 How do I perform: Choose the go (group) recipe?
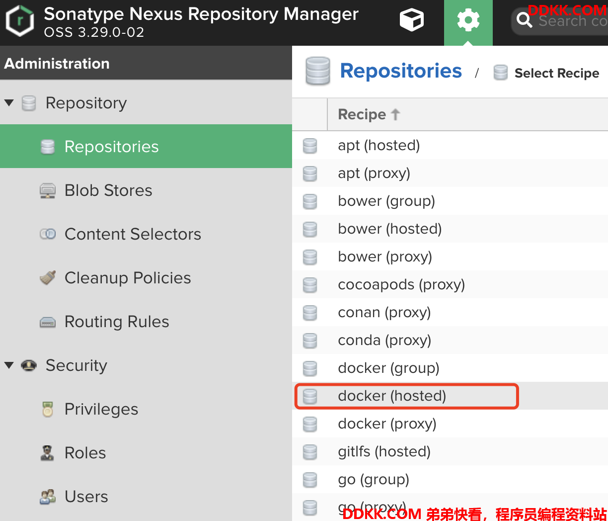click(x=450, y=479)
